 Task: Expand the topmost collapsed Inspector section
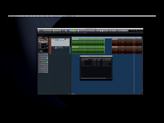pos(43,54)
